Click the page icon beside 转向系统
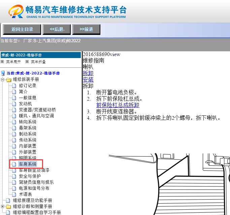This screenshot has width=230, height=215. coord(14,122)
